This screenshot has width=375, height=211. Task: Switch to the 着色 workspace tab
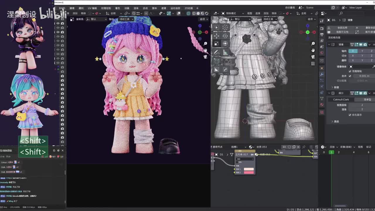[117, 8]
